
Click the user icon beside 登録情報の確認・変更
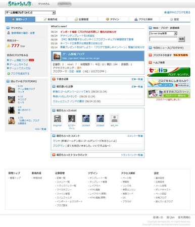coord(9,33)
